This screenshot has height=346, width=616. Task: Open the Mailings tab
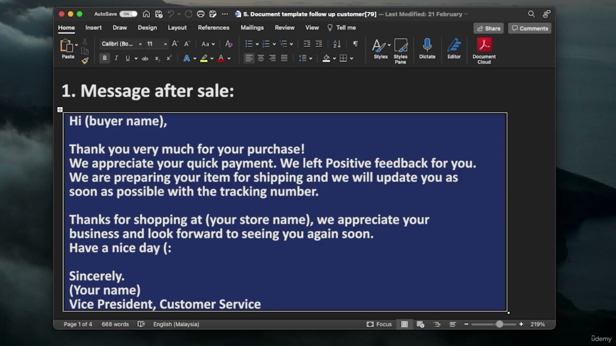coord(252,28)
